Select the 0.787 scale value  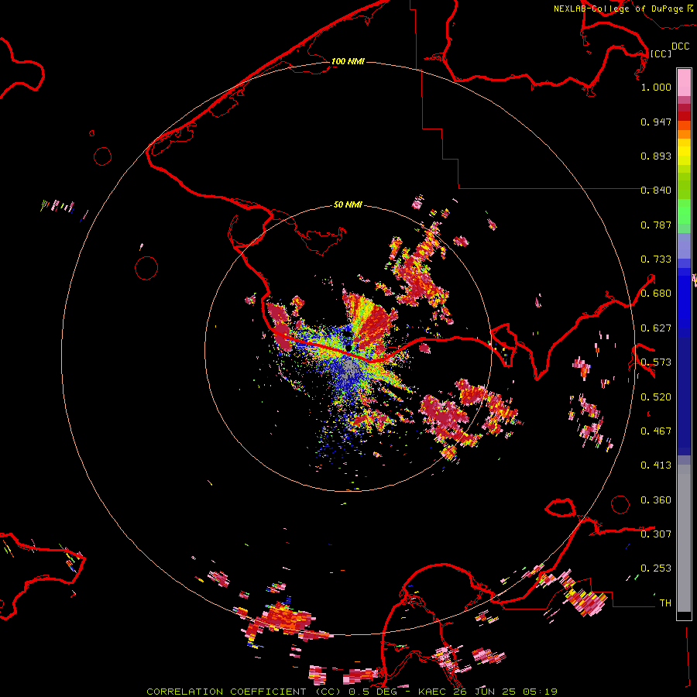656,225
